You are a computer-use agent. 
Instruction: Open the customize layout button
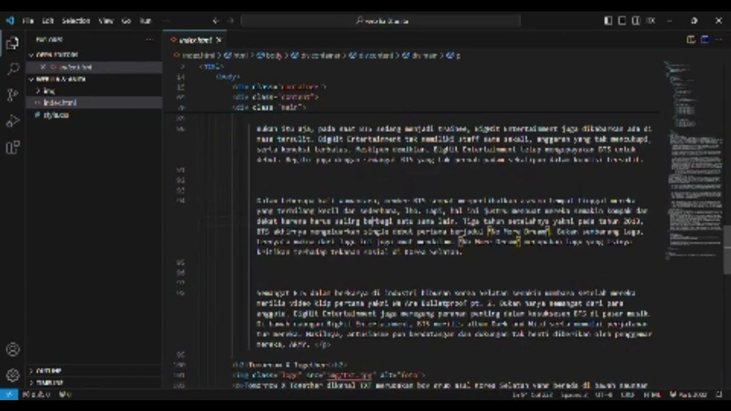[x=650, y=21]
